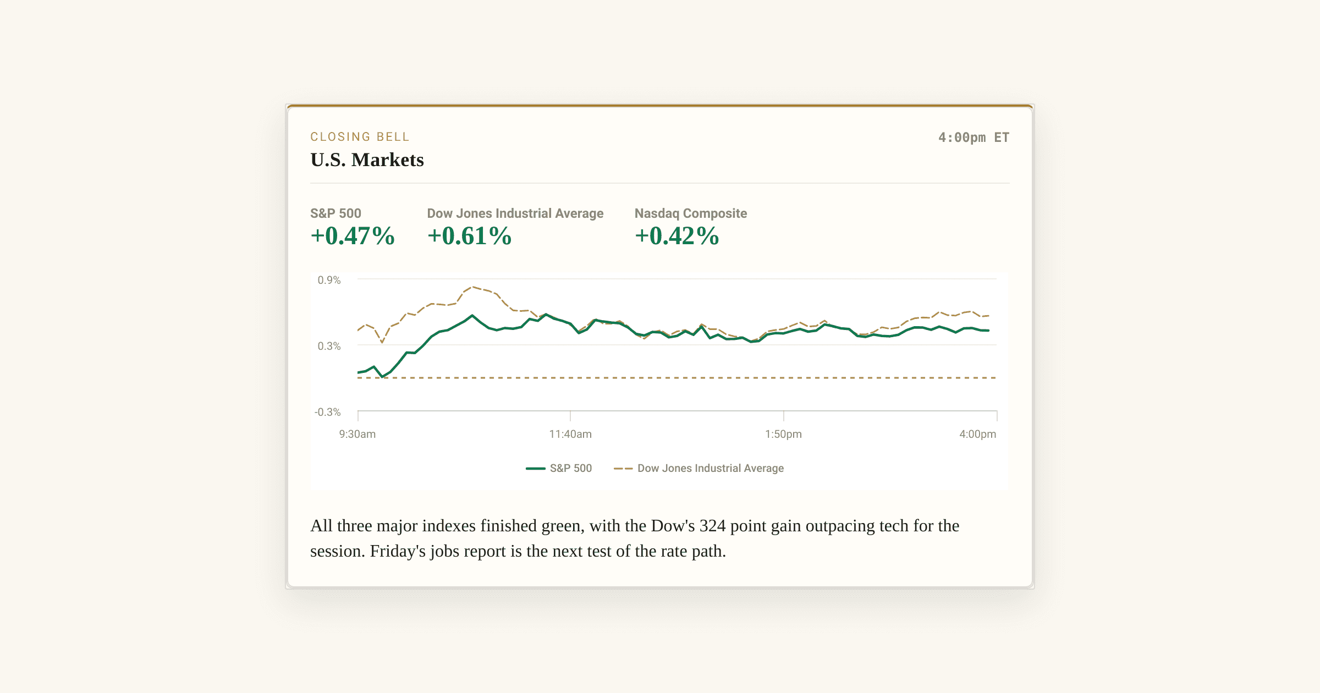Click the 11:40am axis label
The image size is (1320, 693).
point(570,434)
